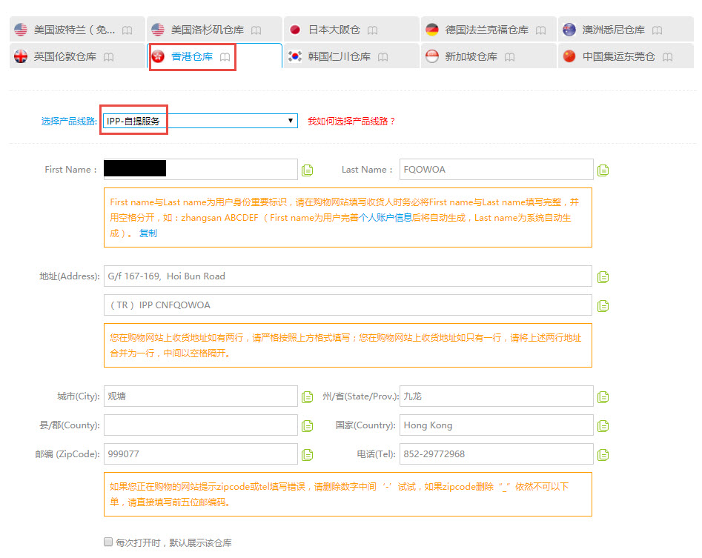The height and width of the screenshot is (558, 702).
Task: Open the 个人账户信息 link
Action: tap(385, 217)
